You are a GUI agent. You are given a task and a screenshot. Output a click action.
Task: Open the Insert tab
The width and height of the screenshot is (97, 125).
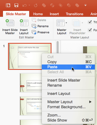(x=54, y=14)
